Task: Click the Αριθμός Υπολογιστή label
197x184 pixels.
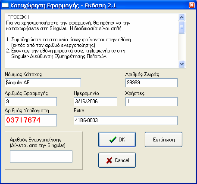Action: [27, 110]
